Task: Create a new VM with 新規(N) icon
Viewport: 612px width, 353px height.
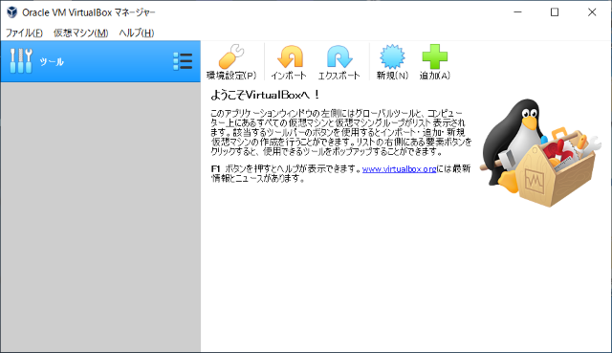Action: 392,56
